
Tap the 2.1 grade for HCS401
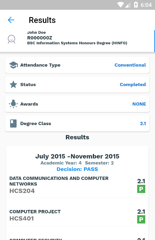pos(141,211)
